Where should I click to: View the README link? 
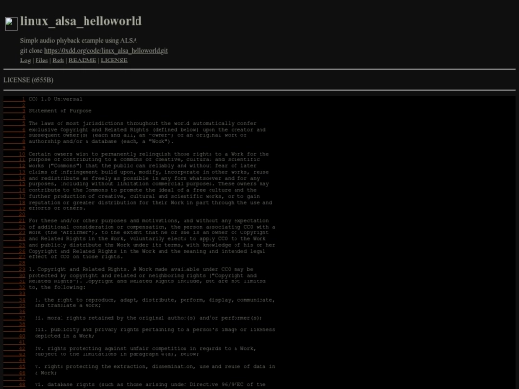[83, 61]
